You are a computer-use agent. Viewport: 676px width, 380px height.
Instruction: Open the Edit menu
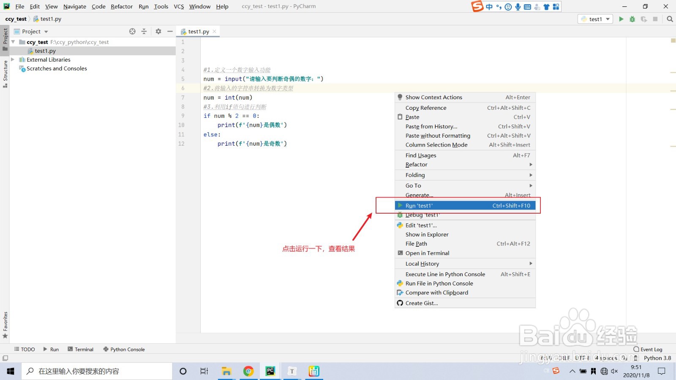[x=35, y=6]
